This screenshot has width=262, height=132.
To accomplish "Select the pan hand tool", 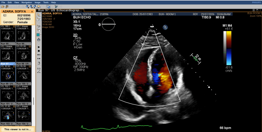I will pyautogui.click(x=39, y=30).
